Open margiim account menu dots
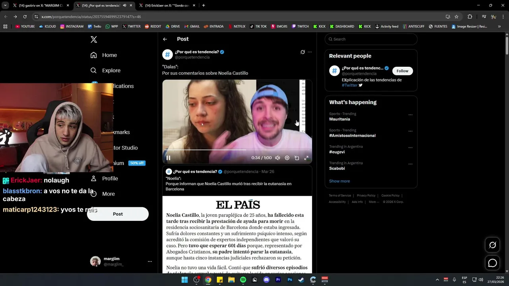Screen dimensions: 509x286 [150, 261]
